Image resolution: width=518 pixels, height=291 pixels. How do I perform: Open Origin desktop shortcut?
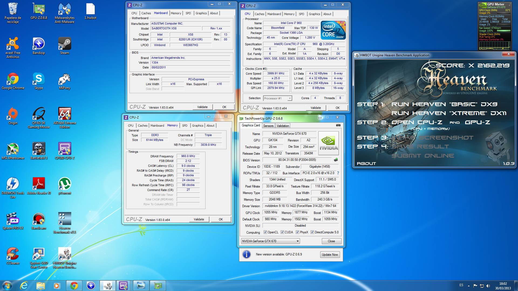(13, 116)
